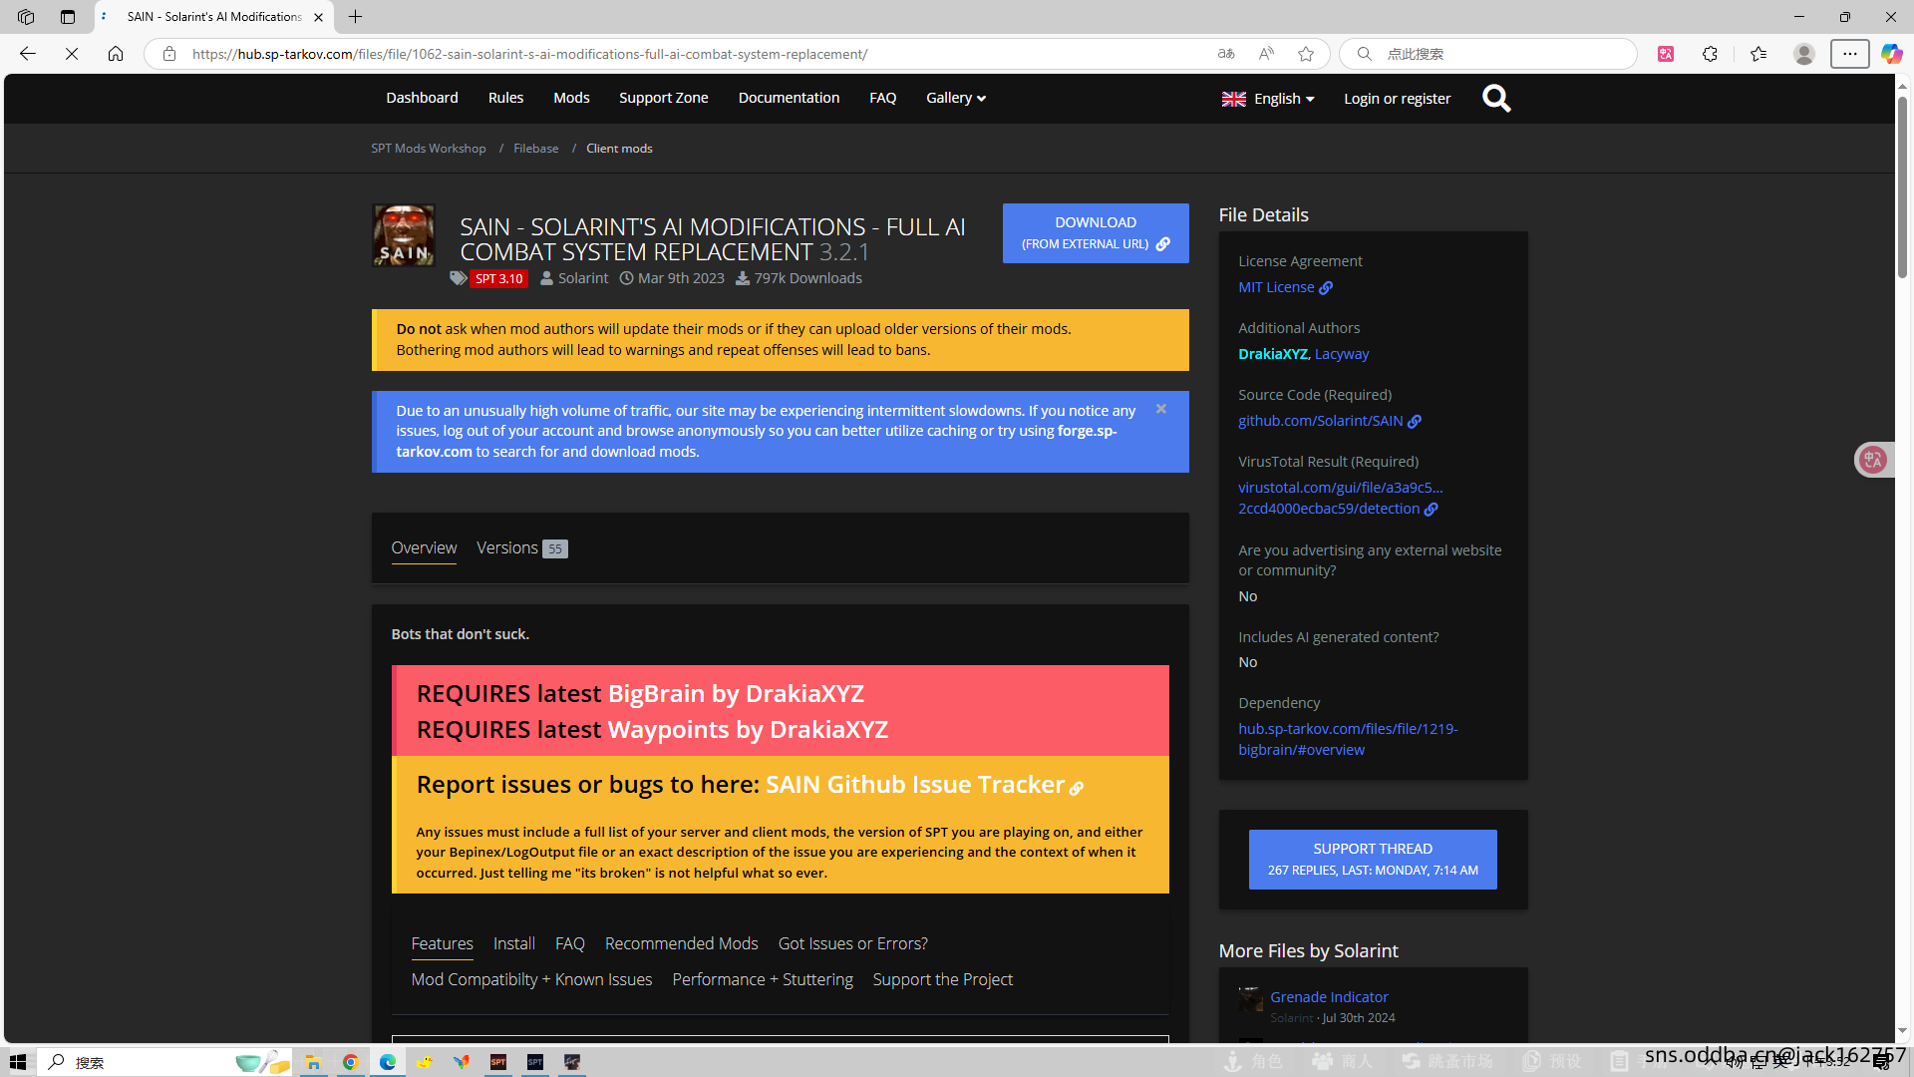The width and height of the screenshot is (1914, 1077).
Task: Switch to Versions tab
Action: [522, 547]
